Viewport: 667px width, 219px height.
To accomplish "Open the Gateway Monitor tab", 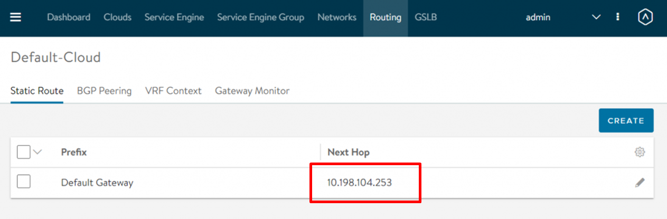I will [252, 91].
